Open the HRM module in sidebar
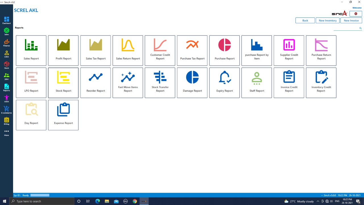Image resolution: width=364 pixels, height=205 pixels. (7, 99)
